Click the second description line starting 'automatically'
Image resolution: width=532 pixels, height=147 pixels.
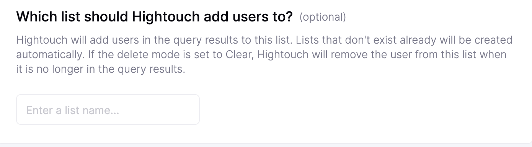pos(261,55)
